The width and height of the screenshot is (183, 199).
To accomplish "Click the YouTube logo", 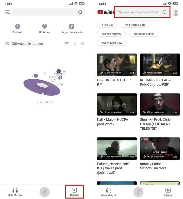I will click(x=106, y=12).
